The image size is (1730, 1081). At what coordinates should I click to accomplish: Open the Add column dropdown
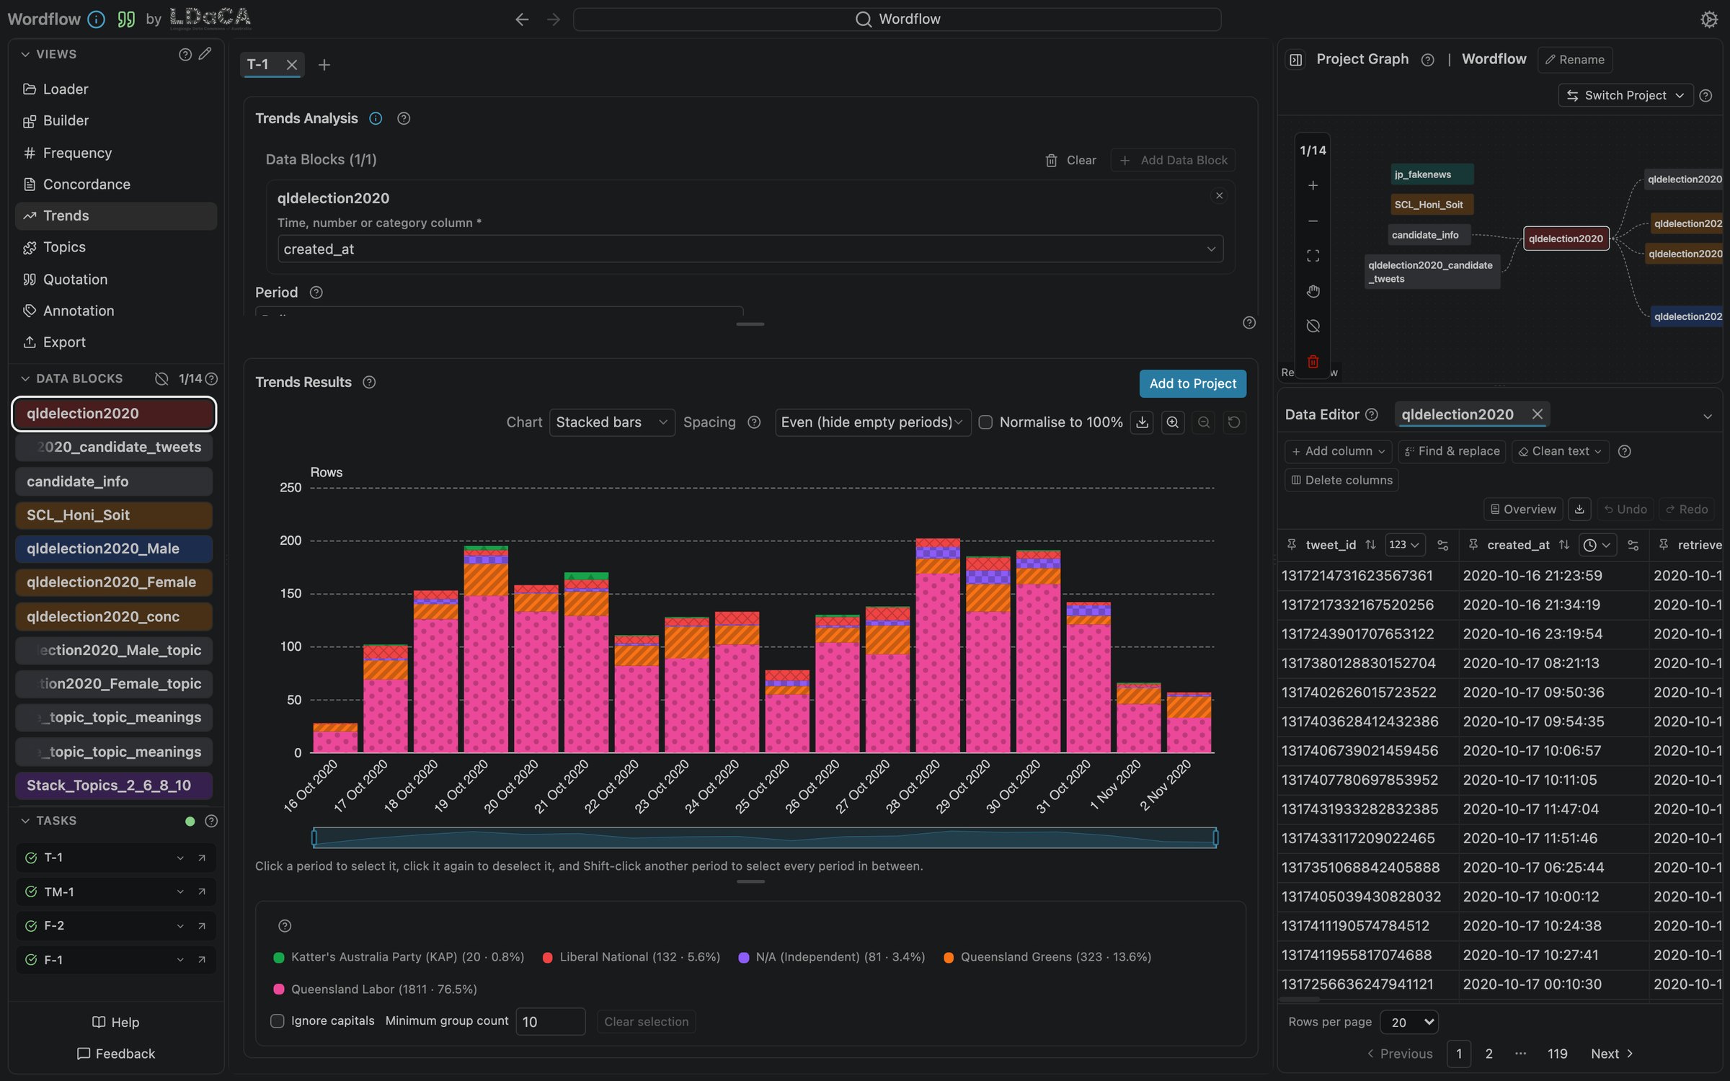click(1338, 451)
